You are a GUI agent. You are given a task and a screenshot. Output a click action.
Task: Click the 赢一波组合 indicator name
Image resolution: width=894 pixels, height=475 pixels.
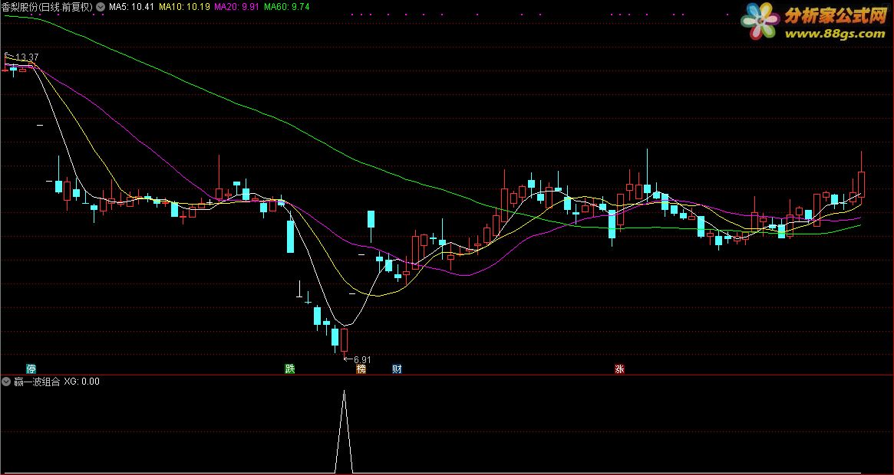pyautogui.click(x=37, y=382)
